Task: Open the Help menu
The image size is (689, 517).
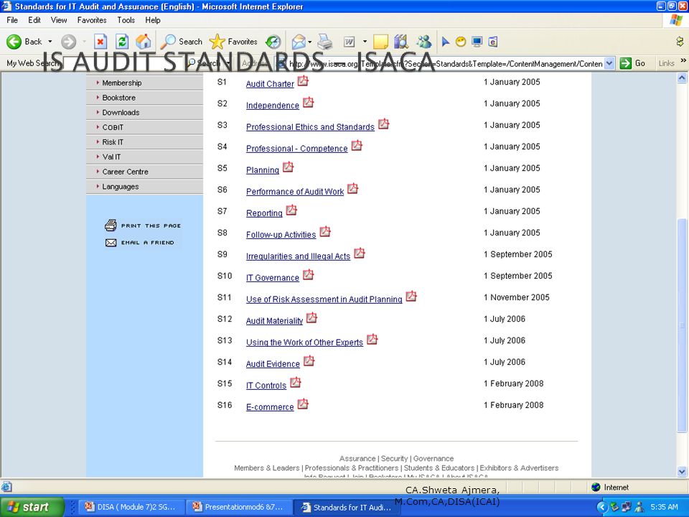Action: click(x=153, y=20)
